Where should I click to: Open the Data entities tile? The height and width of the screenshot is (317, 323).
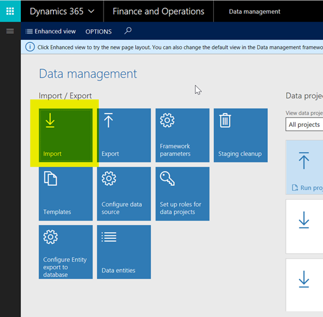tap(124, 252)
